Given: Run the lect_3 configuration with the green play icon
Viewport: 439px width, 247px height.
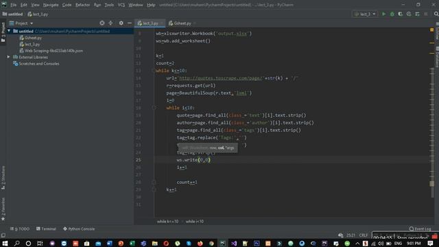Looking at the screenshot, I should pos(384,14).
